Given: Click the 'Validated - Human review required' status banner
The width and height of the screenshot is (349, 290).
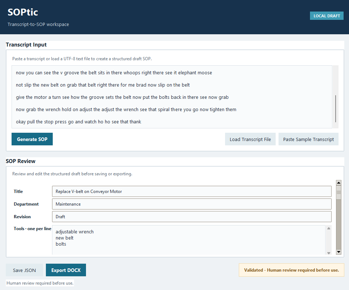Looking at the screenshot, I should click(291, 270).
